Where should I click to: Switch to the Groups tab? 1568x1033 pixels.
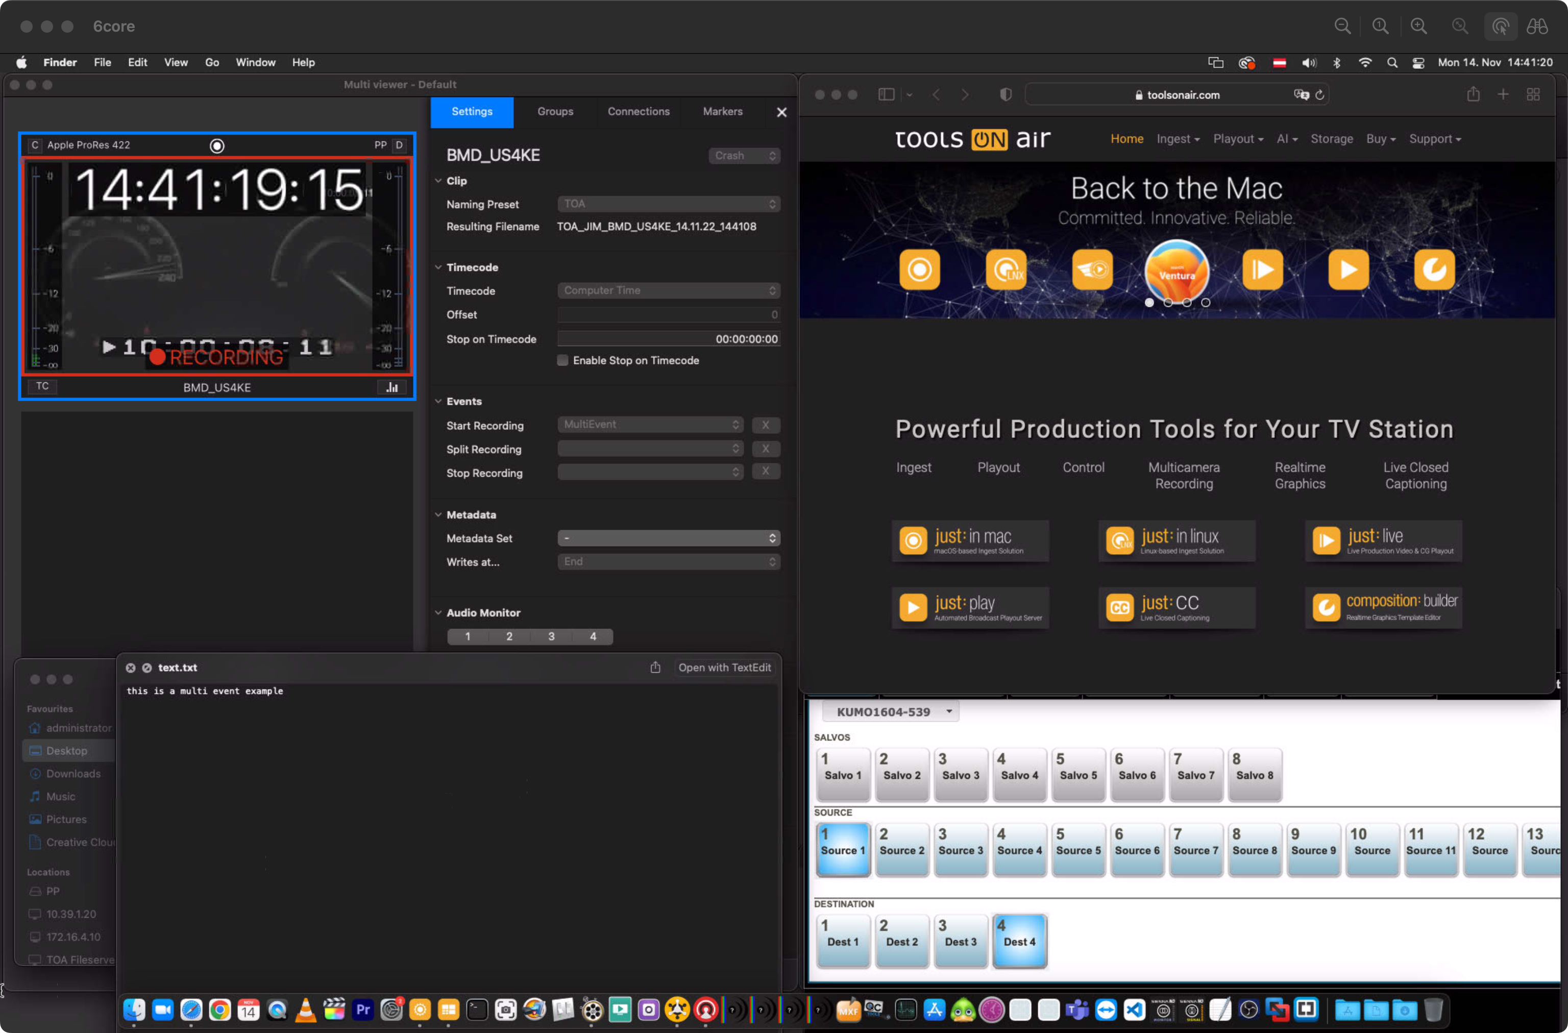point(555,111)
